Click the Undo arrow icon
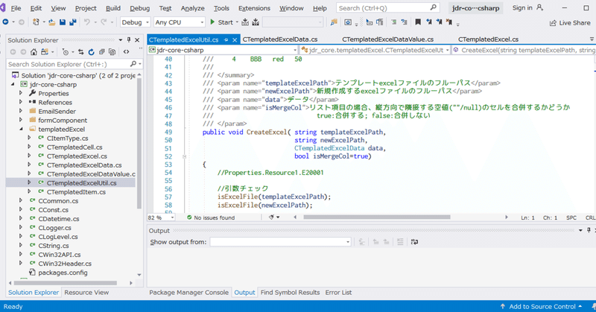This screenshot has height=312, width=596. (87, 22)
